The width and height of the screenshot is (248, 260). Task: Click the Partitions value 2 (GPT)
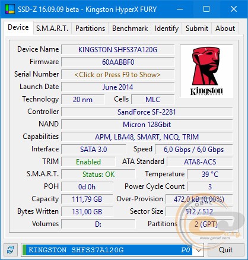point(206,224)
